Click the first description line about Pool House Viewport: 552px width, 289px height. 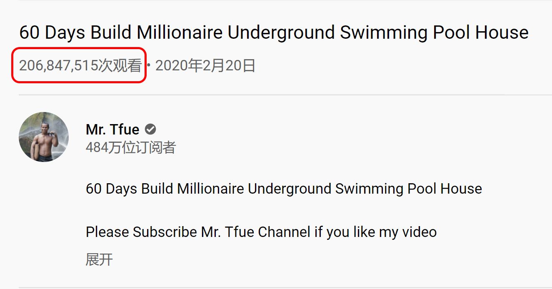(x=284, y=189)
